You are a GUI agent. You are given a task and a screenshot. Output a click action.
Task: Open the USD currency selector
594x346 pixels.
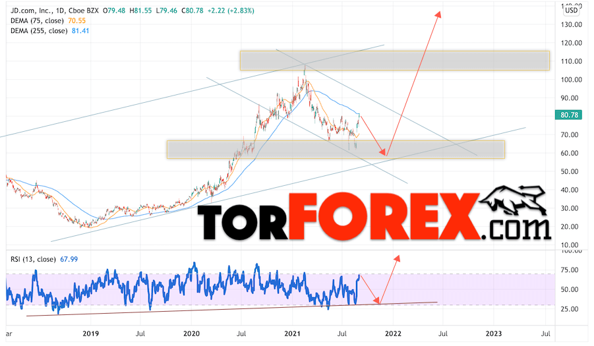(572, 11)
